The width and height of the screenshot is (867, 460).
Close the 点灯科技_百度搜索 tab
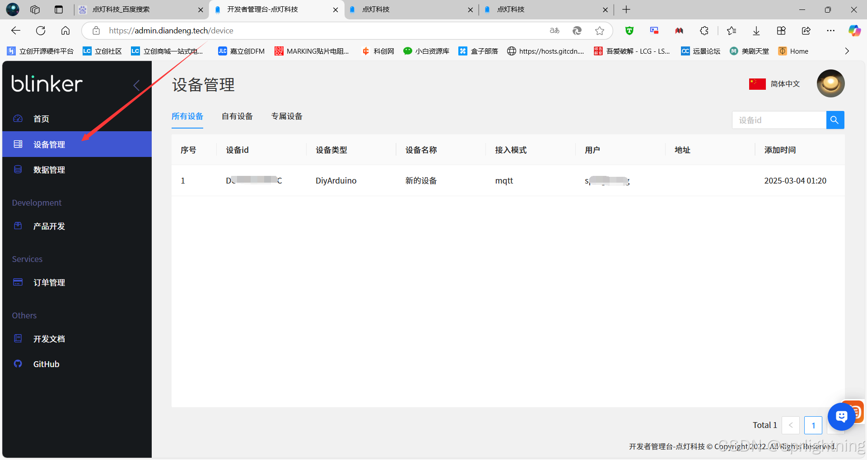click(200, 9)
